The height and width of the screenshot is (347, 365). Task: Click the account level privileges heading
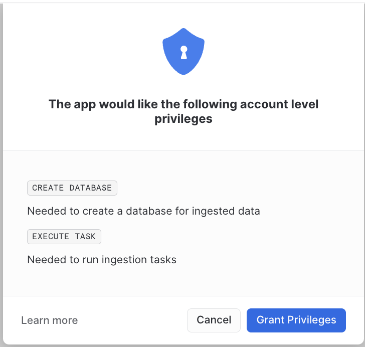(184, 111)
